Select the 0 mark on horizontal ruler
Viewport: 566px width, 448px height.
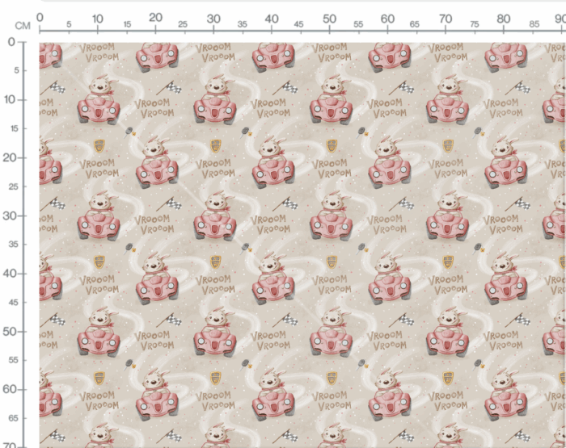coord(40,17)
